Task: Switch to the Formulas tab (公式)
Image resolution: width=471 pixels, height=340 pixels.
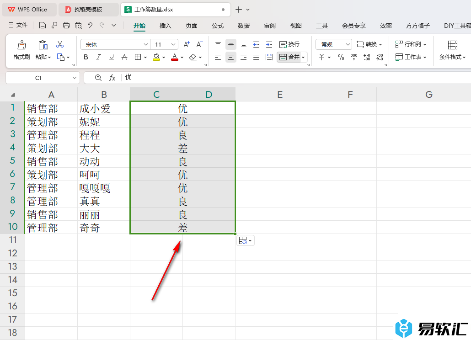Action: [218, 26]
